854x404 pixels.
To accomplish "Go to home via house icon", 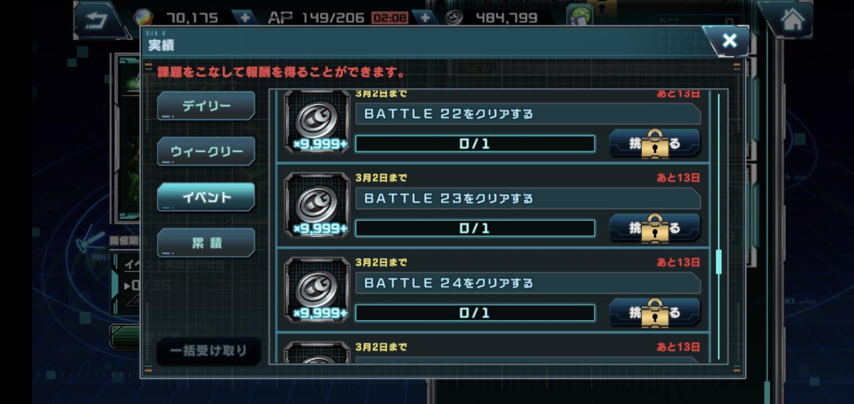I will click(x=792, y=20).
